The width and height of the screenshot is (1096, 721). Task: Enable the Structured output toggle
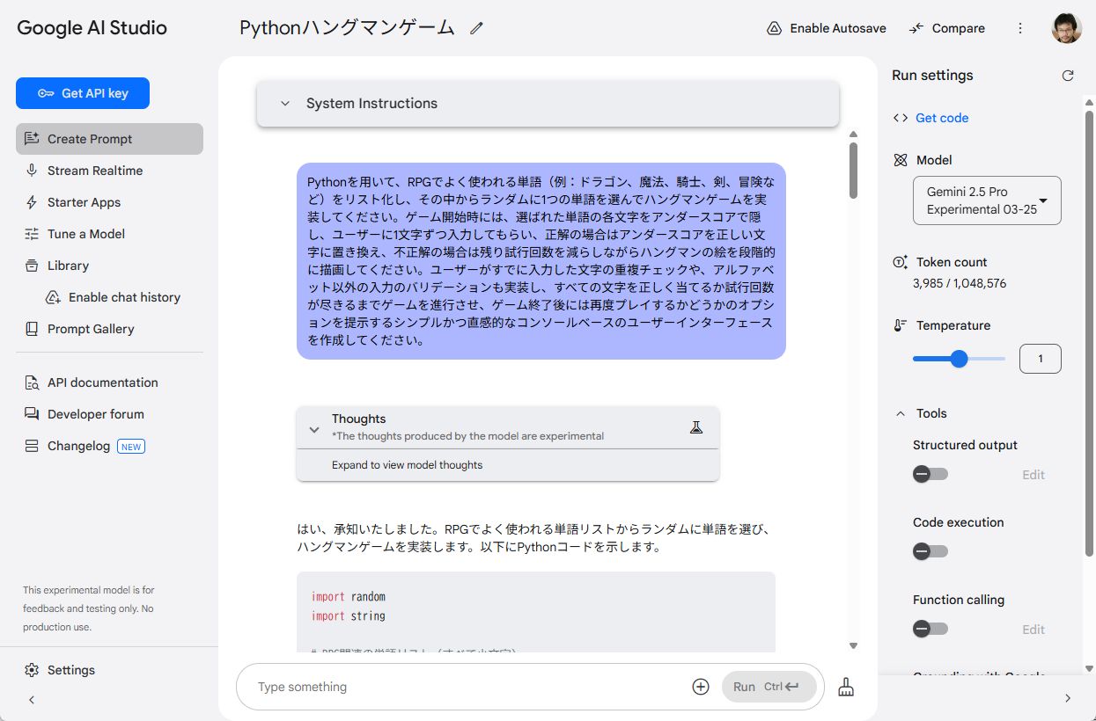click(930, 474)
